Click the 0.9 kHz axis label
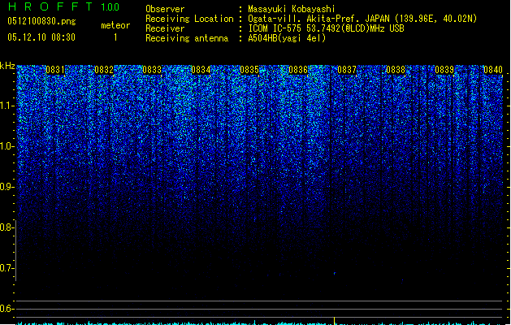This screenshot has width=511, height=325. point(6,187)
